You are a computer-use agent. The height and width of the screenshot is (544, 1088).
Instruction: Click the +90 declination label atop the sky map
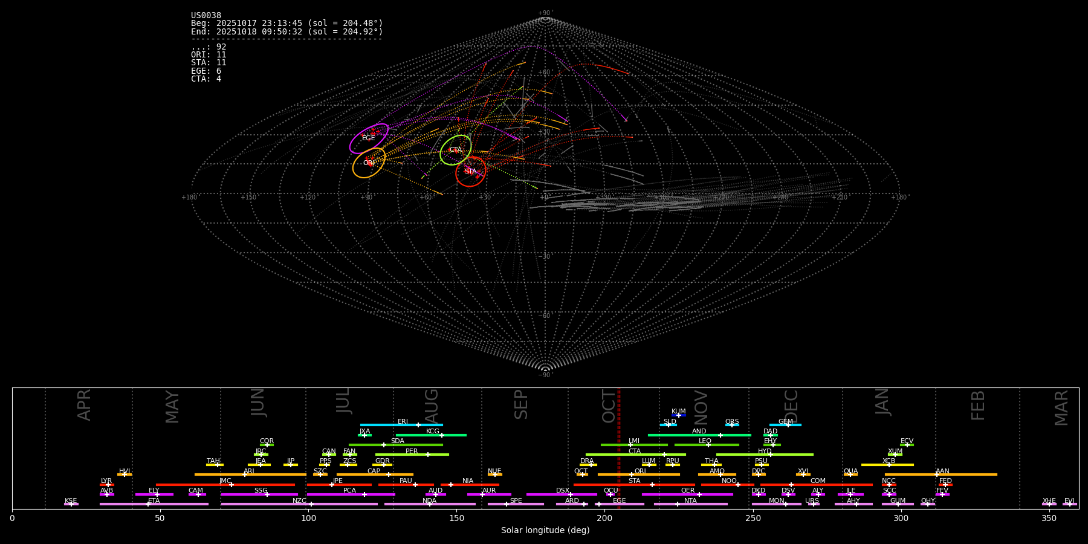(x=545, y=13)
